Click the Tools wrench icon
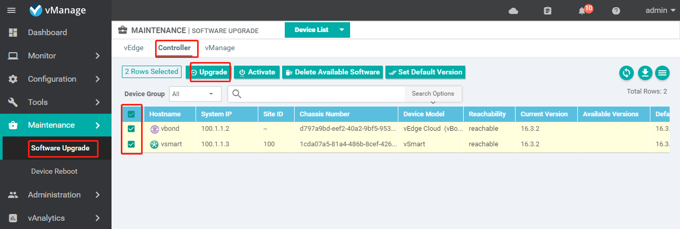 (x=13, y=102)
